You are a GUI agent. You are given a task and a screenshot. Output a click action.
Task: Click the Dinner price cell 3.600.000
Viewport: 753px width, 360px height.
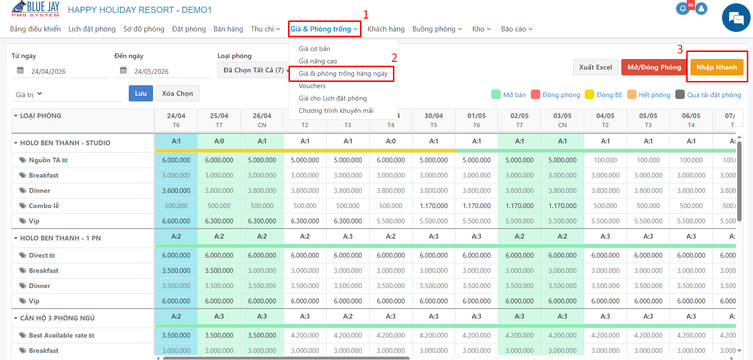point(176,190)
